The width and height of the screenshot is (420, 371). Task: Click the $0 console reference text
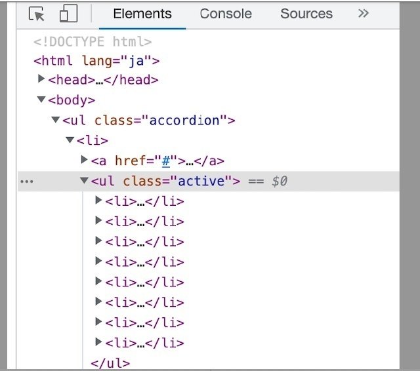(280, 181)
